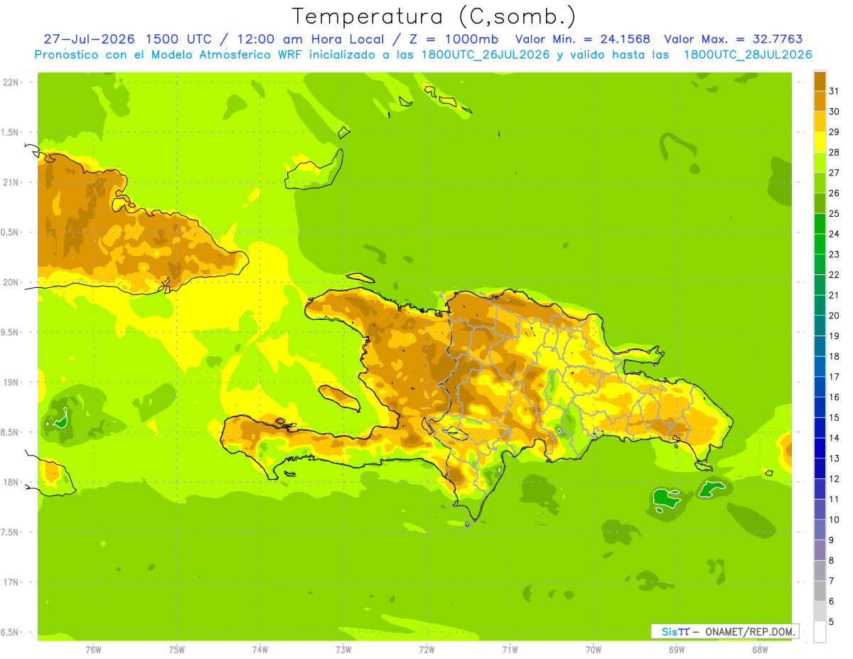
Task: Click the colorbar label 16
Action: [x=834, y=397]
